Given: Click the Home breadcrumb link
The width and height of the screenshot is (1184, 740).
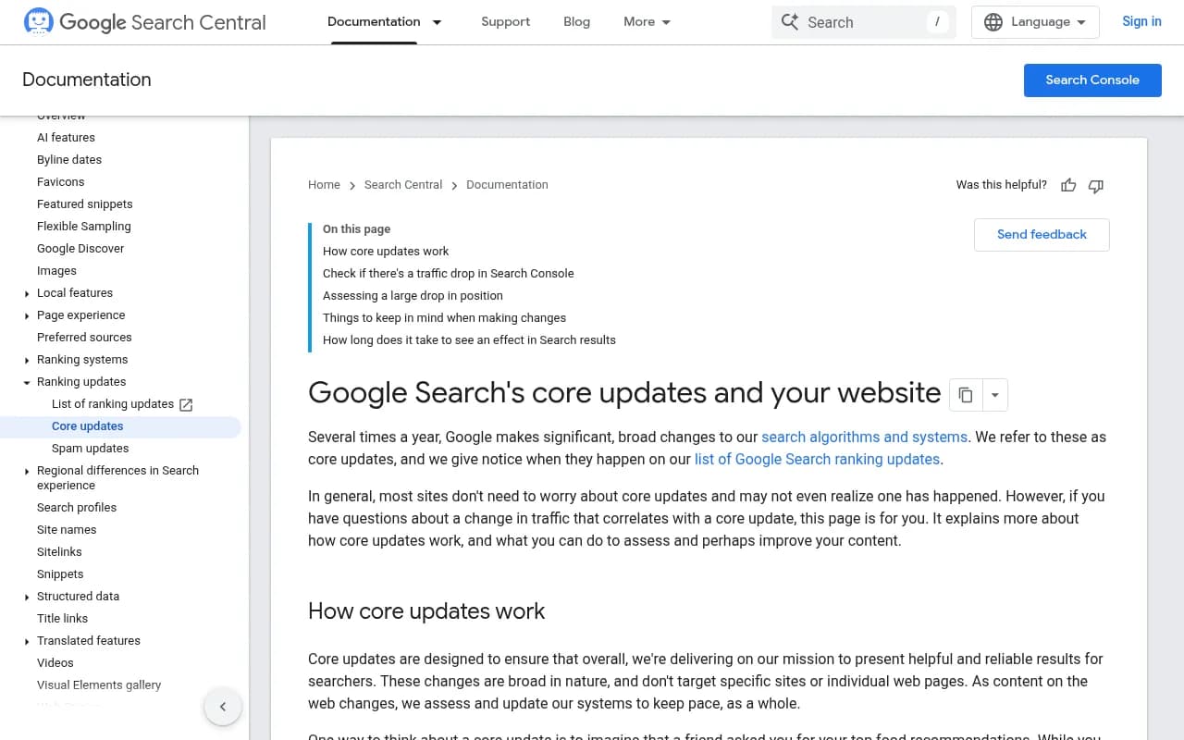Looking at the screenshot, I should click(324, 185).
